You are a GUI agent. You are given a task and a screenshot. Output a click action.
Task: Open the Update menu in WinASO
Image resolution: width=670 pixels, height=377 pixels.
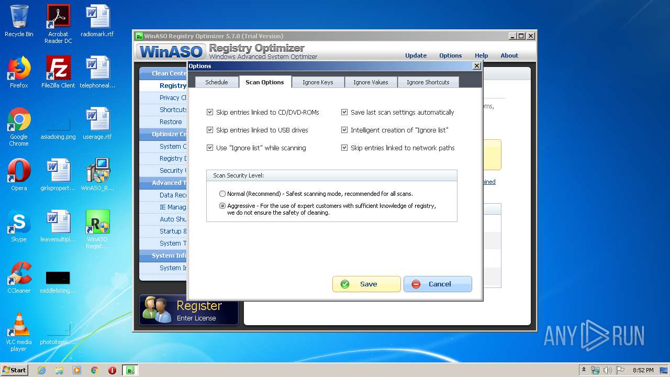416,56
